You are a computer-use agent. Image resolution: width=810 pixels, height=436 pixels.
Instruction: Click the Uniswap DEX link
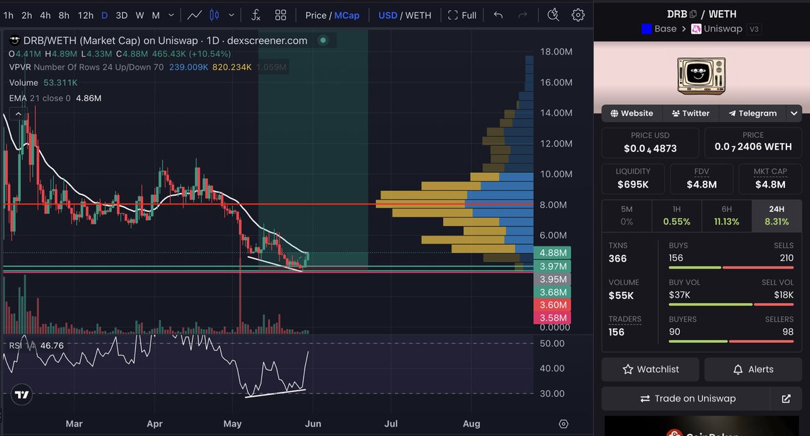717,29
